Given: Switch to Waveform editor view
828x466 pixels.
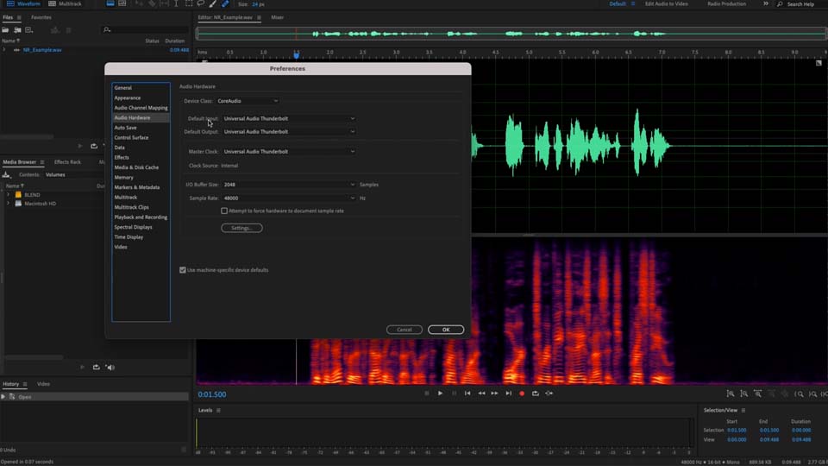Looking at the screenshot, I should (23, 3).
